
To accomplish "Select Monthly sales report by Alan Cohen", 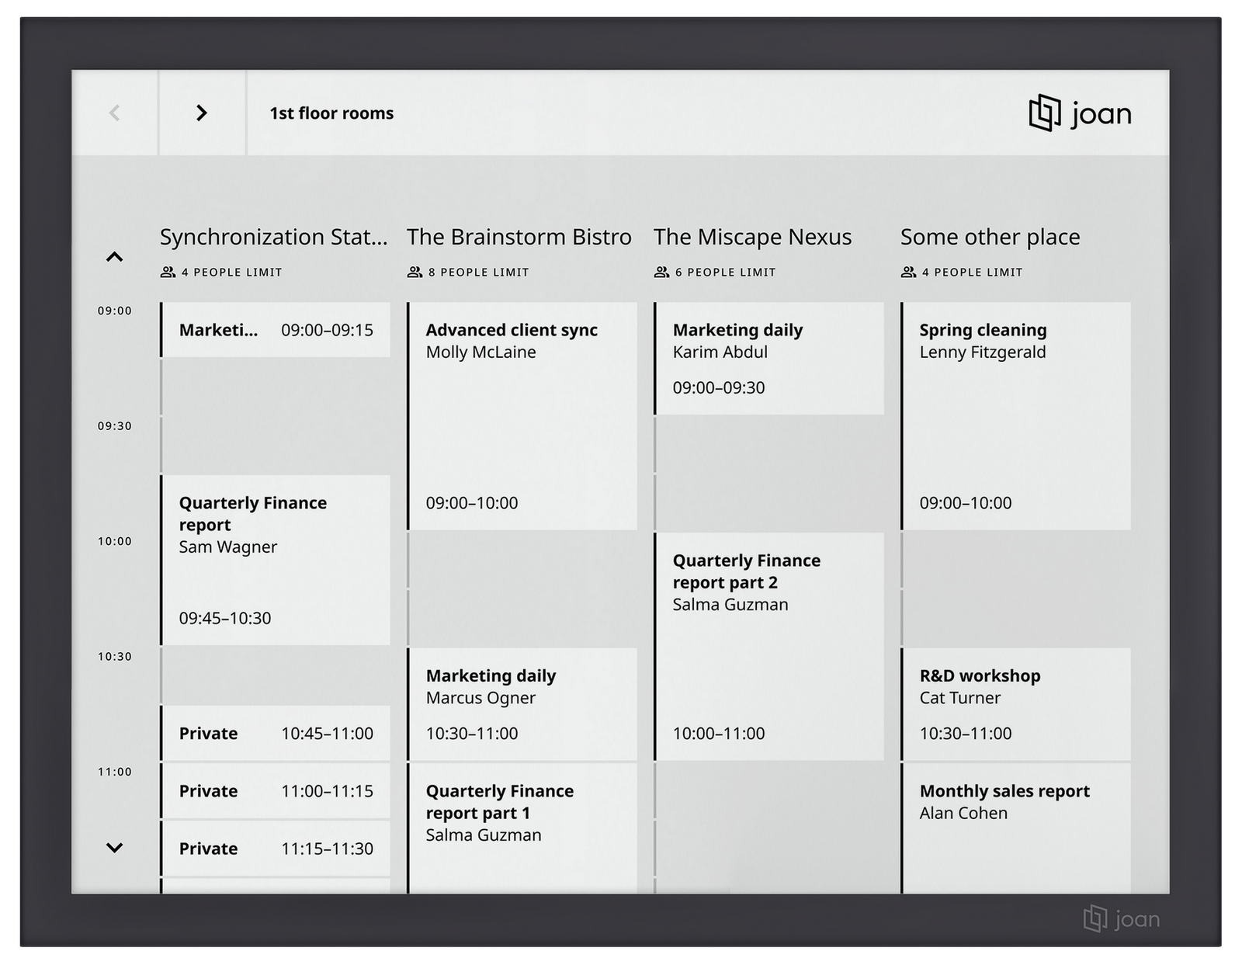I will (1015, 827).
